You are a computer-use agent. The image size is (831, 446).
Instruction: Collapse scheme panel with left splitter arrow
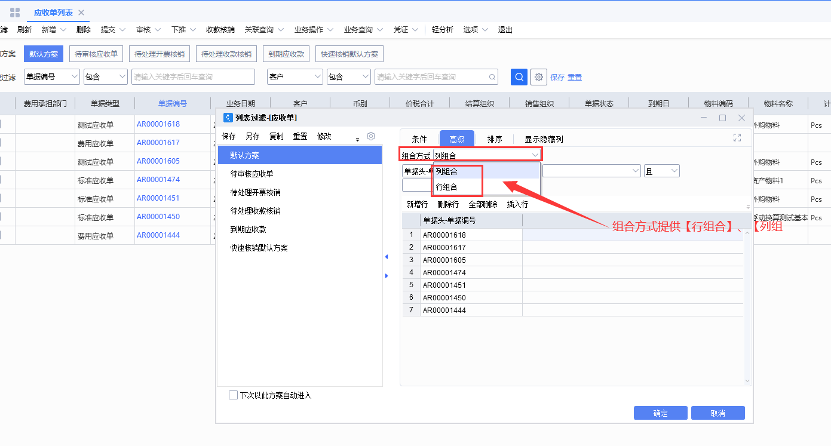coord(386,257)
